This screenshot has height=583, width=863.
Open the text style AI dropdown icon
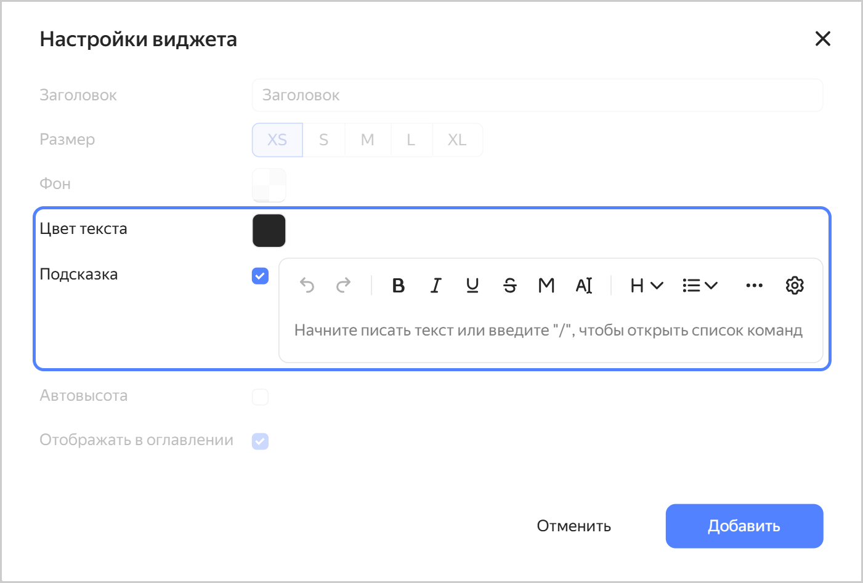(584, 285)
